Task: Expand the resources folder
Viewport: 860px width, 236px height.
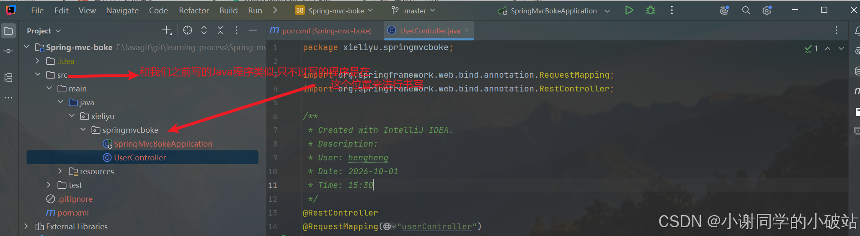Action: coord(60,171)
